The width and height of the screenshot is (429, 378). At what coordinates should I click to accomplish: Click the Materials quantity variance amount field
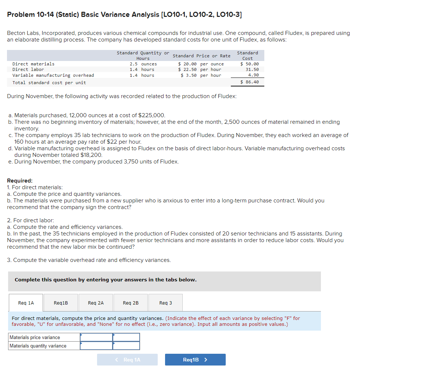click(96, 346)
